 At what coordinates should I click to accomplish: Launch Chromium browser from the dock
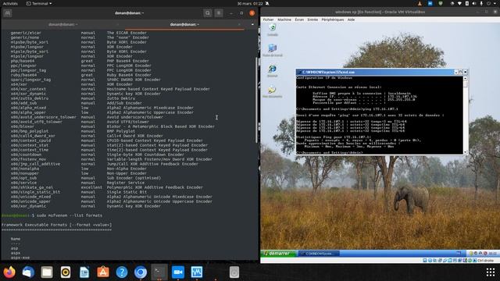pos(141,272)
